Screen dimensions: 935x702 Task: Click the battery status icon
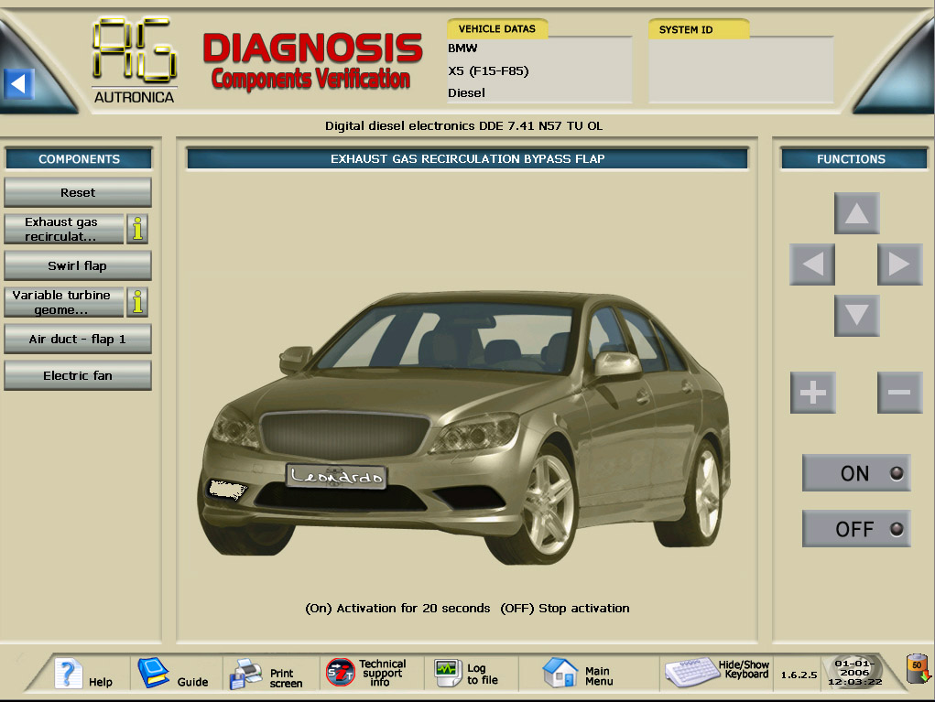click(916, 670)
